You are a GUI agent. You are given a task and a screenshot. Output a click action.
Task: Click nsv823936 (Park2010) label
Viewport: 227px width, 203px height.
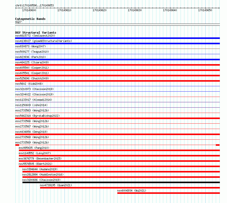click(x=31, y=57)
